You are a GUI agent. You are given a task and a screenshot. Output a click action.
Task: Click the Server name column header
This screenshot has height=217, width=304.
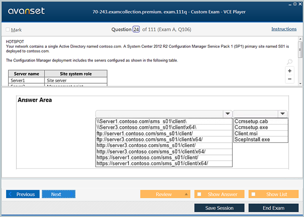pyautogui.click(x=26, y=74)
